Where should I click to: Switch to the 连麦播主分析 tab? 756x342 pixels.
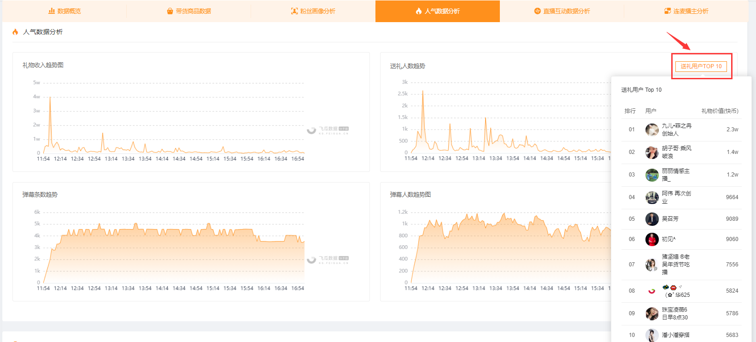[686, 11]
